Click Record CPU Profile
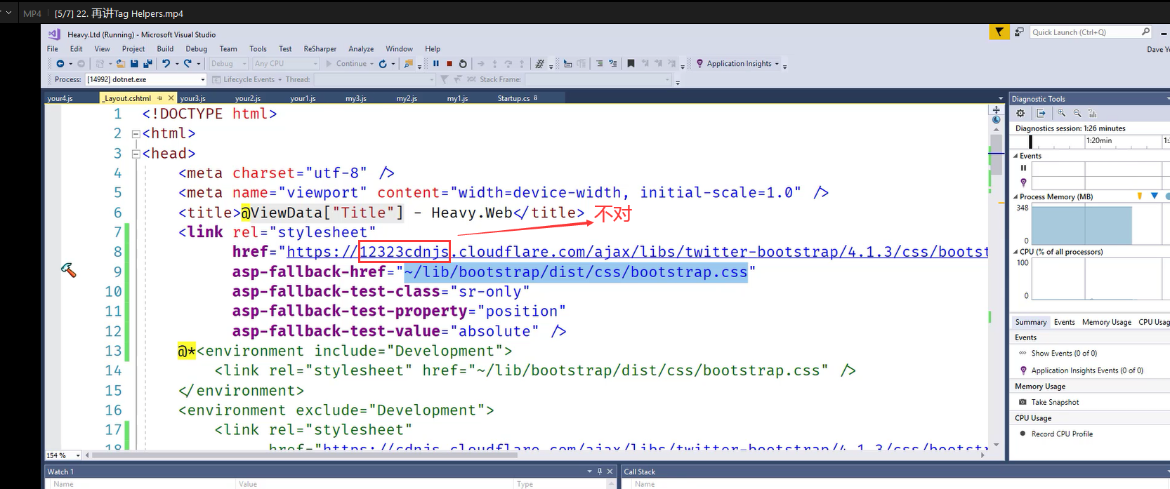The width and height of the screenshot is (1170, 489). pos(1062,434)
